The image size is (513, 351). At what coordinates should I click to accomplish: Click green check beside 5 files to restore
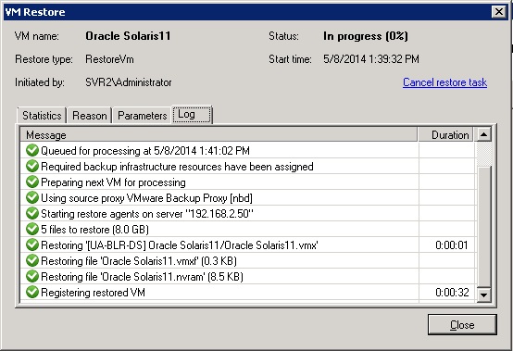point(32,229)
